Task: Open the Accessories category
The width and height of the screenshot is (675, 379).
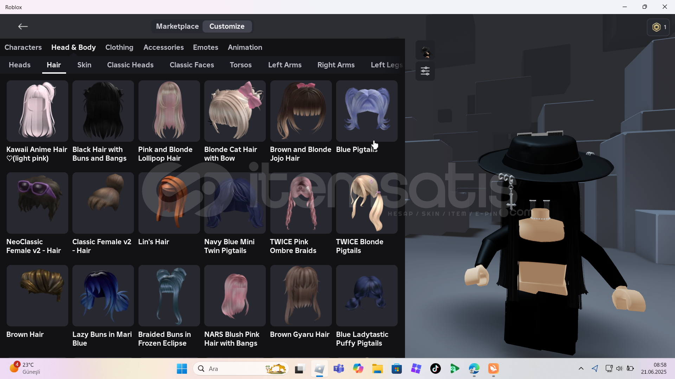Action: coord(163,47)
